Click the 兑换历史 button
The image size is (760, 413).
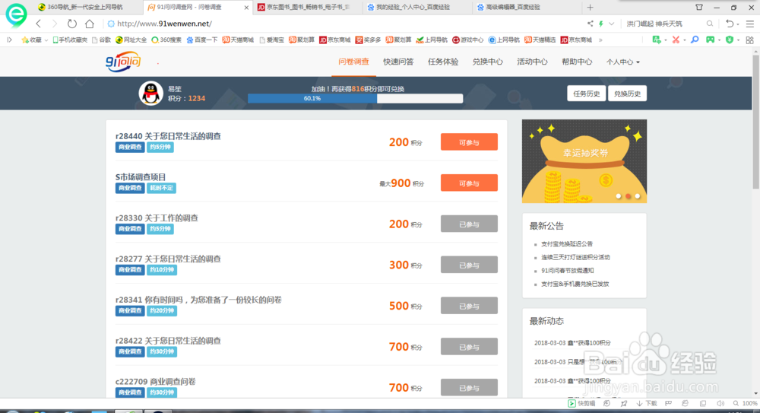[x=627, y=94]
